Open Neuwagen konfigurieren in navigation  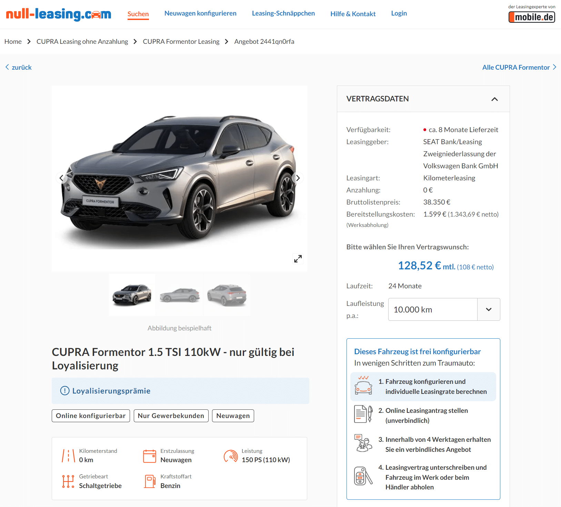[200, 13]
